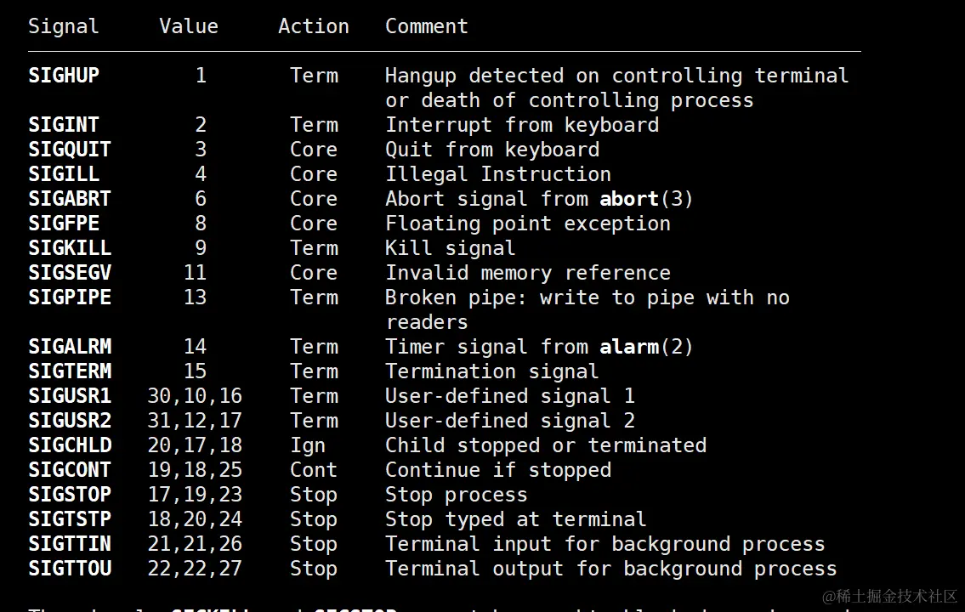Click the bold alarm text
This screenshot has height=612, width=965.
[629, 347]
